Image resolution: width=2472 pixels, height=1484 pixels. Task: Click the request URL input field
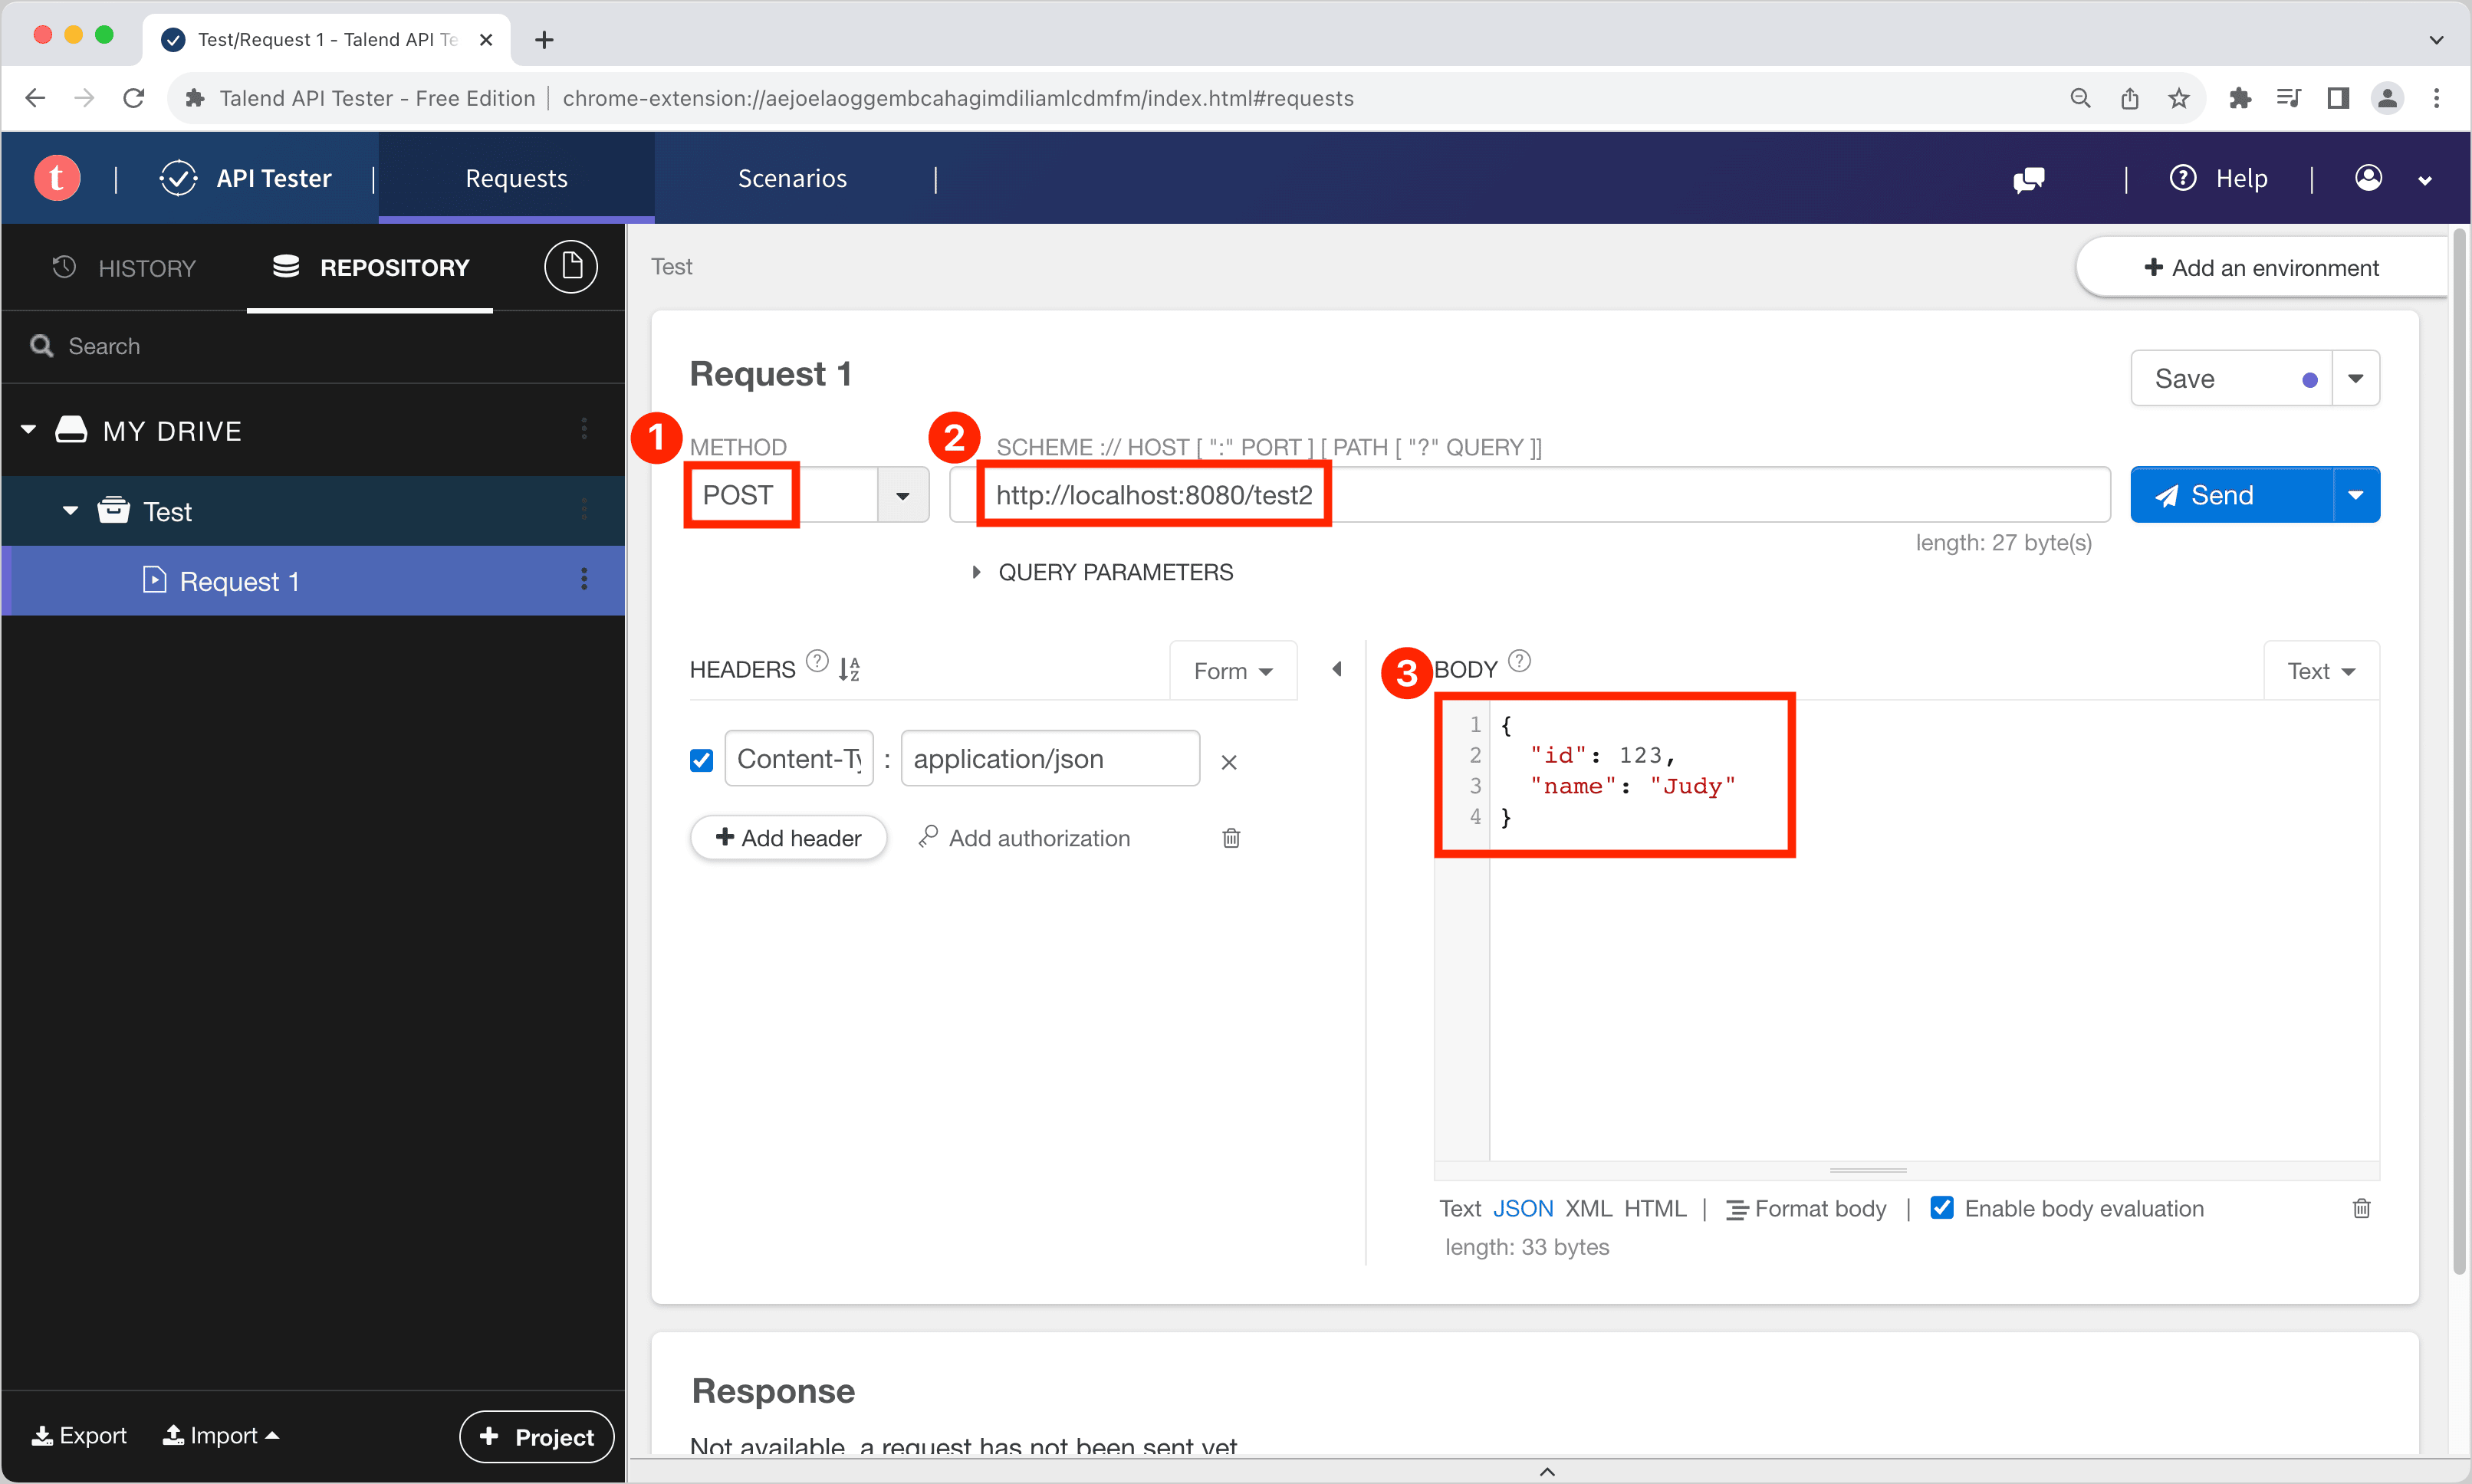pyautogui.click(x=1530, y=495)
